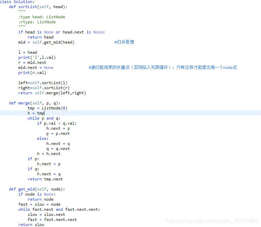
Task: Click the 'r = mid.next' line
Action: tap(32, 62)
